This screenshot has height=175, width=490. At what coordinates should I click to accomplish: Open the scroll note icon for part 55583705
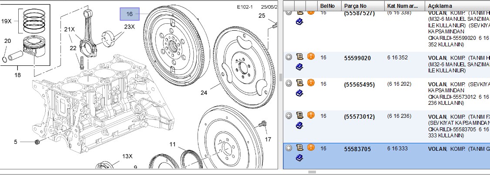[300, 148]
